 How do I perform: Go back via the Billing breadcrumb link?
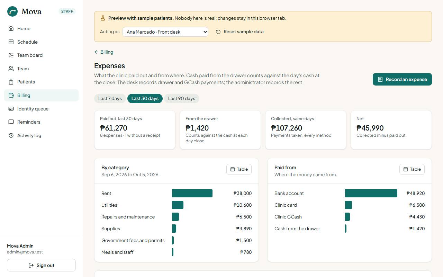pos(104,52)
